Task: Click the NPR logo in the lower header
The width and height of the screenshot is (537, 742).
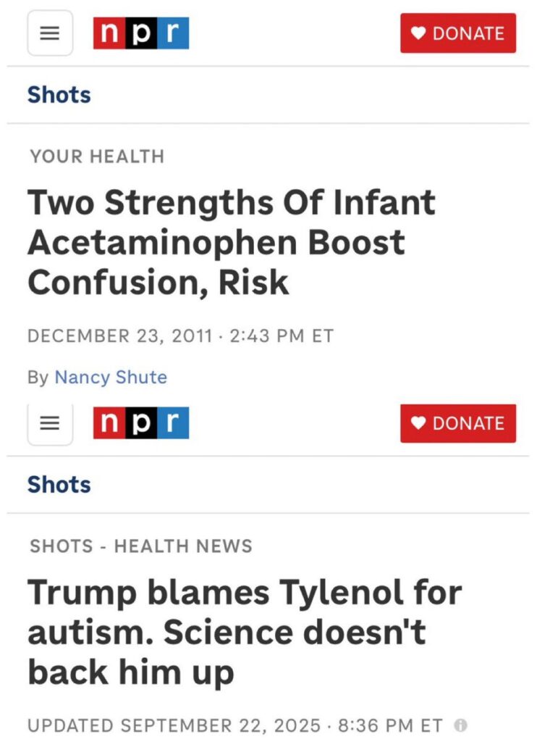Action: point(141,423)
